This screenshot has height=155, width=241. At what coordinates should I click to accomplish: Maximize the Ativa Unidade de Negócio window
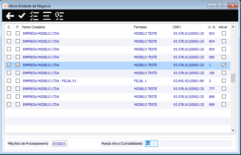click(222, 6)
